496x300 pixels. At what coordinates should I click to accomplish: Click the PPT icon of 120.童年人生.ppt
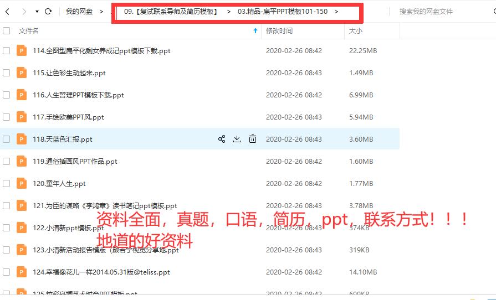tap(22, 183)
